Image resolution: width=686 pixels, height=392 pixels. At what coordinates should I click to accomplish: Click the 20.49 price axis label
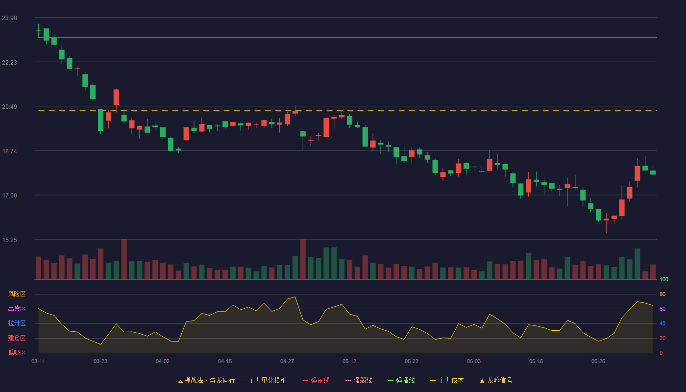click(9, 107)
